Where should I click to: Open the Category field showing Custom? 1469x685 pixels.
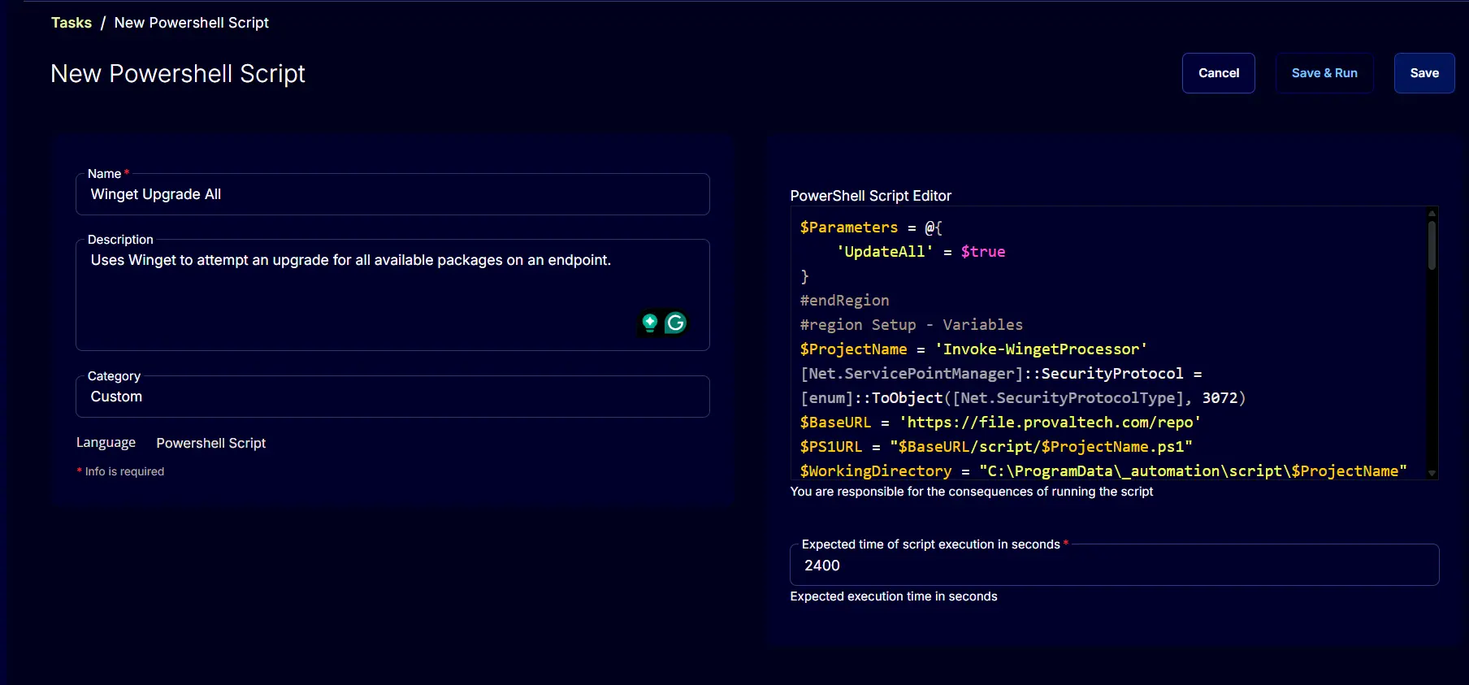pyautogui.click(x=392, y=397)
